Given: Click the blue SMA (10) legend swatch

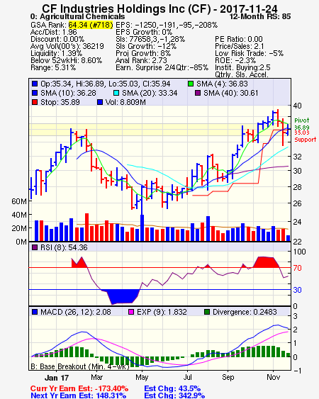Looking at the screenshot, I should pyautogui.click(x=35, y=93).
